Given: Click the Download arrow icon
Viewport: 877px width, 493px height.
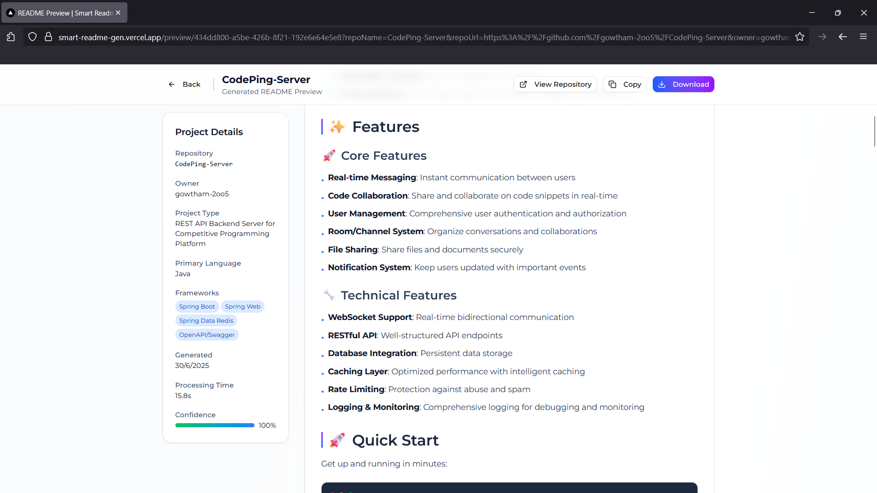Looking at the screenshot, I should point(662,84).
